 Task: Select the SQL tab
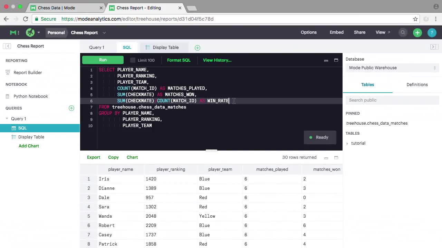(x=127, y=48)
